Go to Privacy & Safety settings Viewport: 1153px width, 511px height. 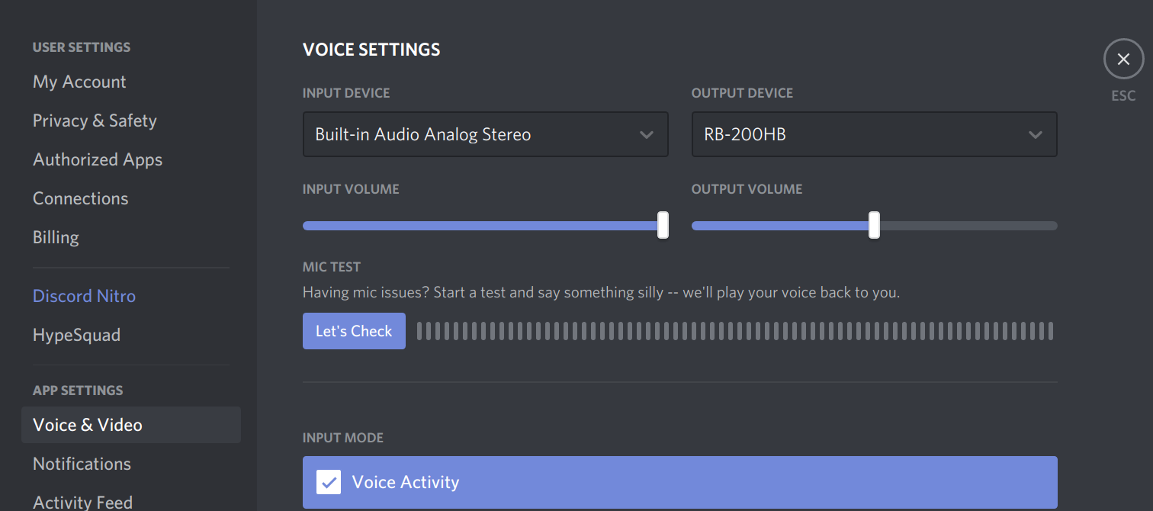pyautogui.click(x=95, y=121)
